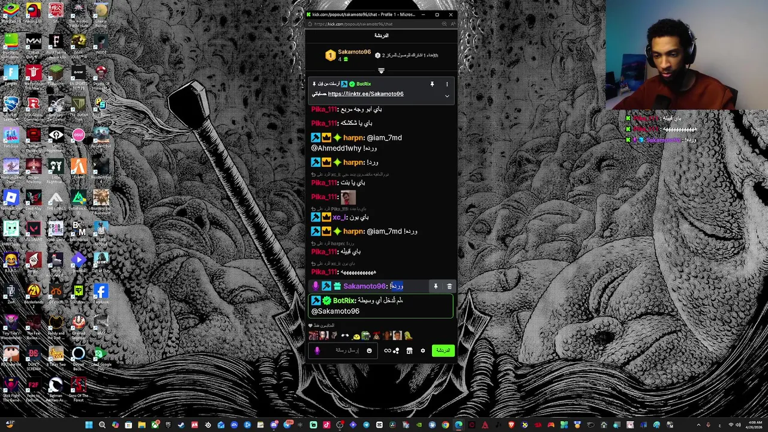Open Facebook desktop shortcut
Image resolution: width=768 pixels, height=432 pixels.
pyautogui.click(x=101, y=294)
